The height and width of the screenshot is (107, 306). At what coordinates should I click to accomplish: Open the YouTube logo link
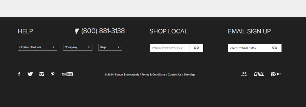coord(67,74)
